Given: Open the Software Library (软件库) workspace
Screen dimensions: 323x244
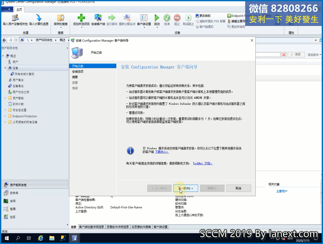Looking at the screenshot, I should point(35,193).
